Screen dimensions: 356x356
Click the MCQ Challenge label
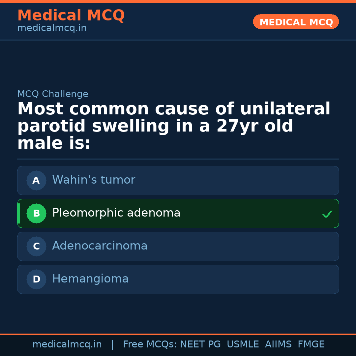tap(53, 94)
